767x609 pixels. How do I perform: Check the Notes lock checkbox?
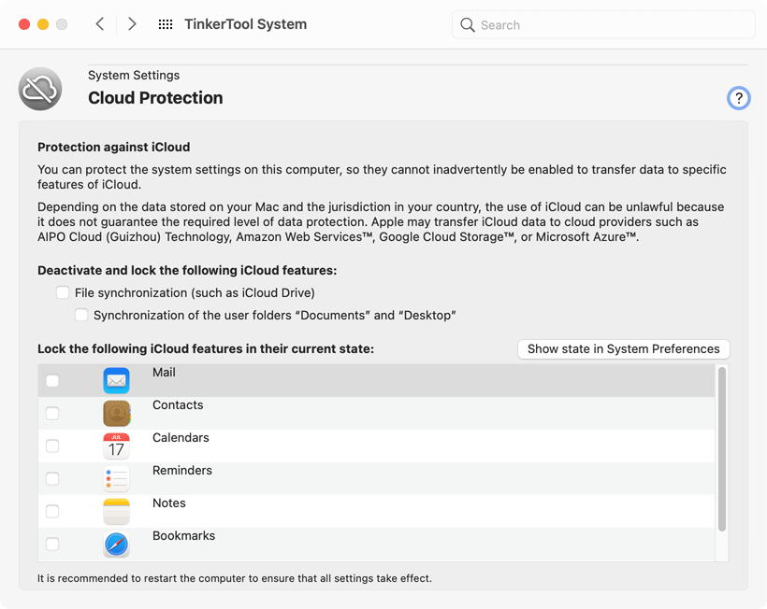pyautogui.click(x=52, y=511)
